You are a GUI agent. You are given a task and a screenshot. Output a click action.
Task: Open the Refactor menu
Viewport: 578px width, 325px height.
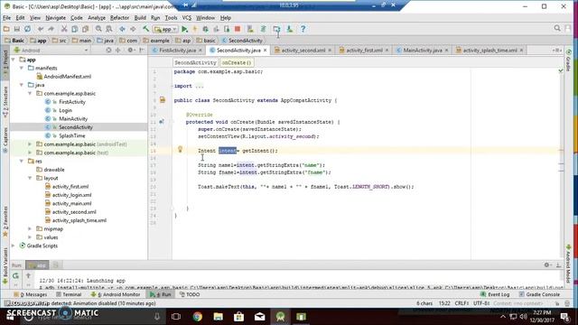(119, 18)
